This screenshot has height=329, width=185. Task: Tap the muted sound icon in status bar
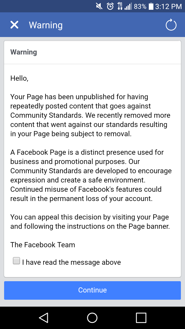point(99,6)
